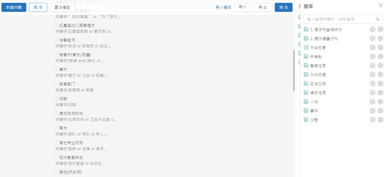385x177 pixels.
Task: Click the question list vertical scrollbar
Action: (x=294, y=71)
